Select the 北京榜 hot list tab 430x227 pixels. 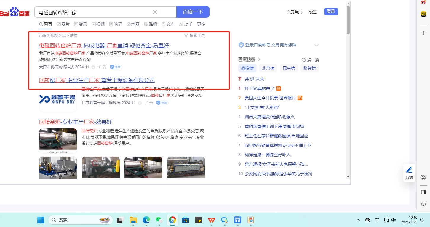coord(268,68)
